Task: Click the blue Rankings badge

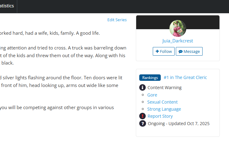Action: tap(150, 78)
